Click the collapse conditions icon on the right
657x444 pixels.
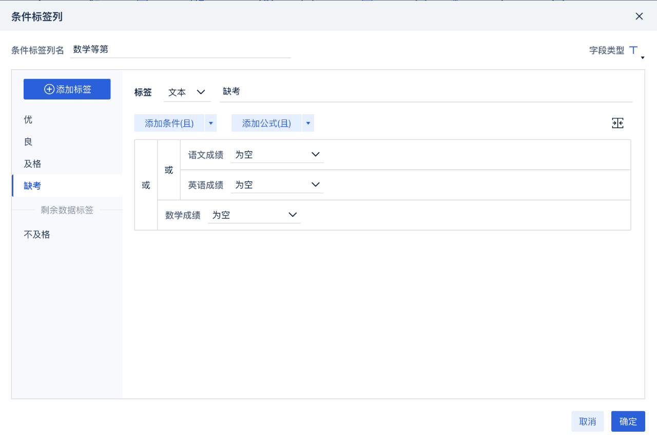[617, 123]
